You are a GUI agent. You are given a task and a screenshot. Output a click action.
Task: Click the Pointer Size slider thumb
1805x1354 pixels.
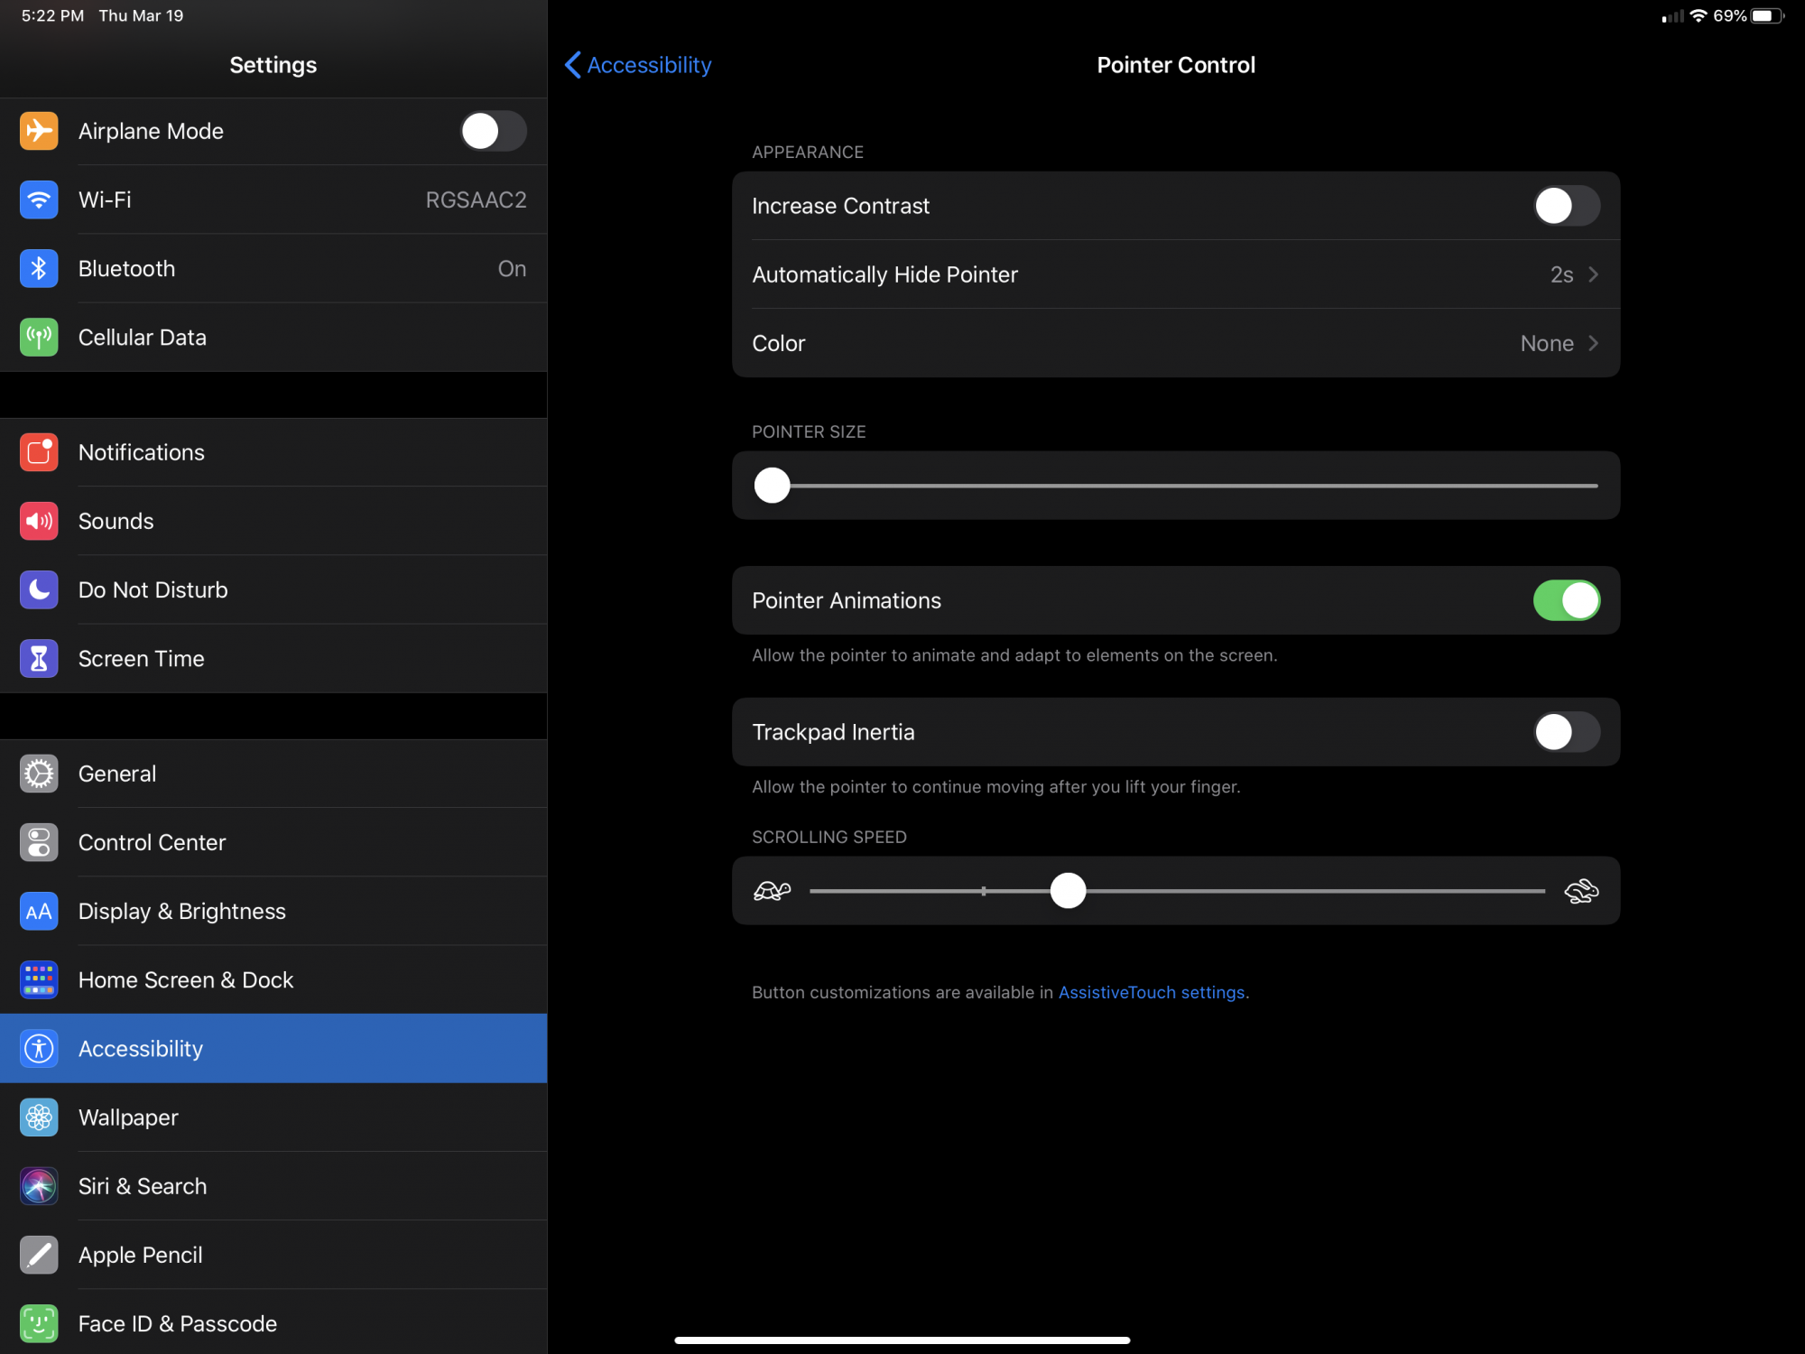point(772,485)
